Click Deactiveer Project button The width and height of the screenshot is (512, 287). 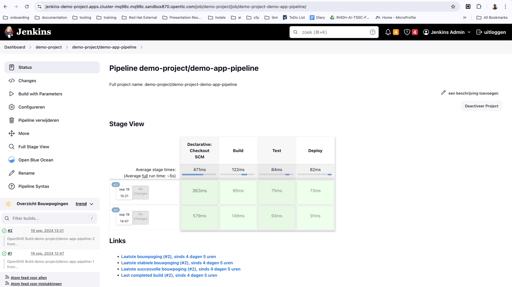click(481, 106)
